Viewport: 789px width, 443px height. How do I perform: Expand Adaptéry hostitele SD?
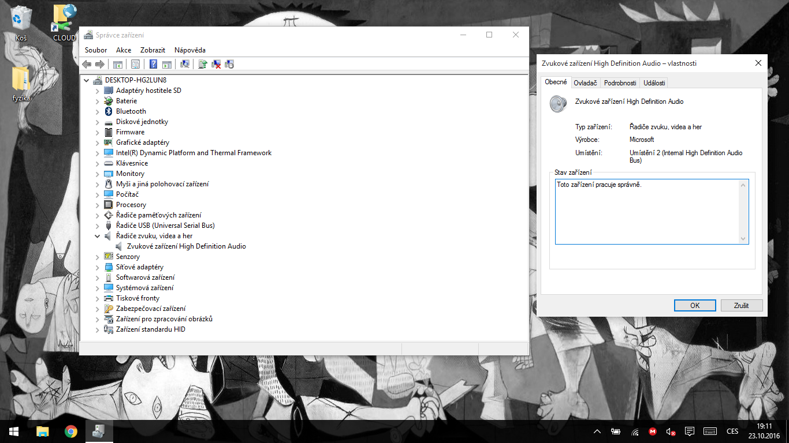97,91
